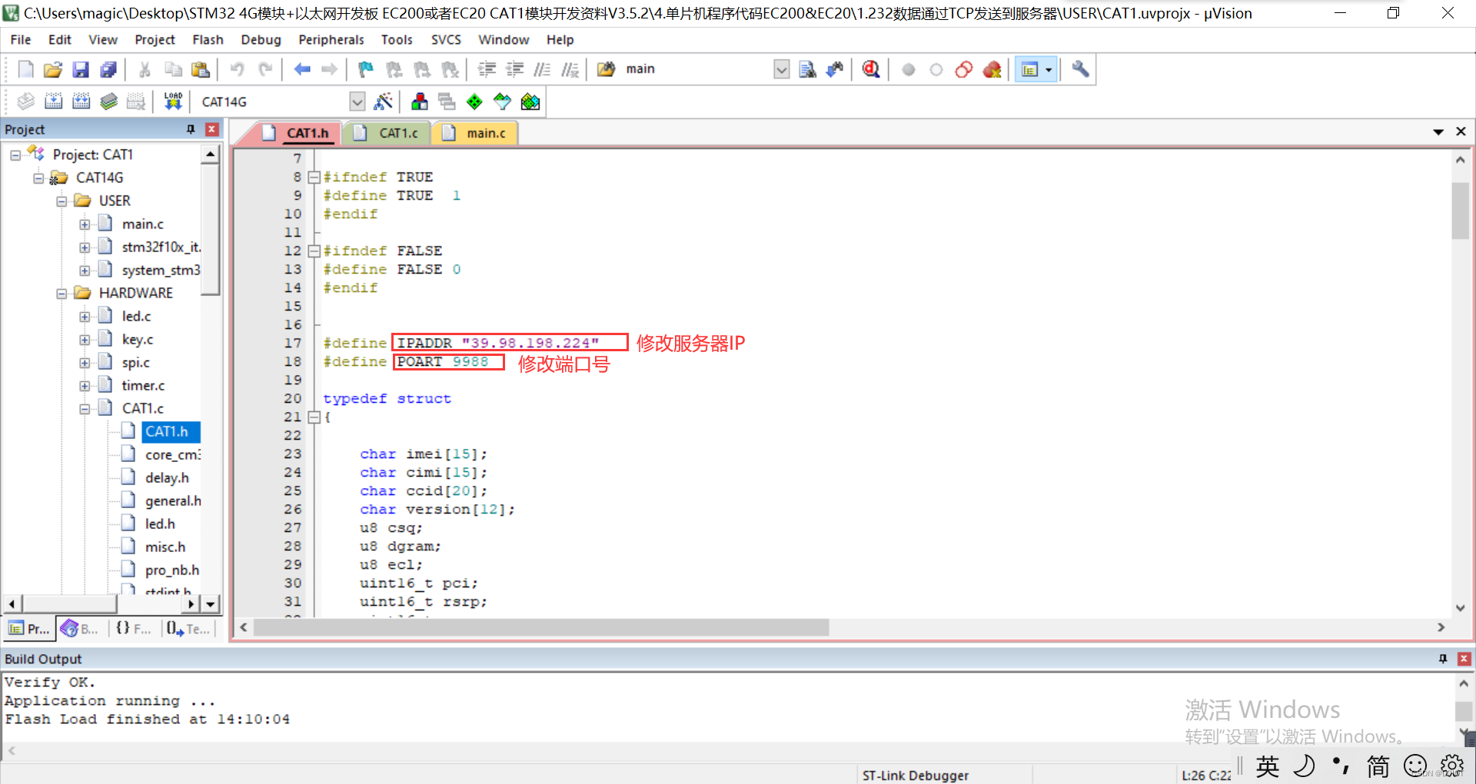This screenshot has height=784, width=1476.
Task: Close the Build Output panel
Action: tap(1464, 659)
